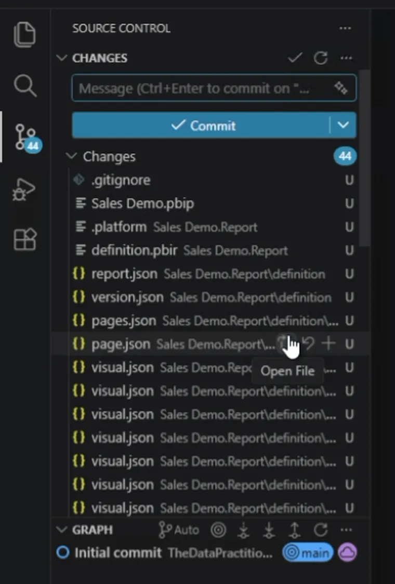
Task: Go to current history item target icon
Action: (219, 529)
